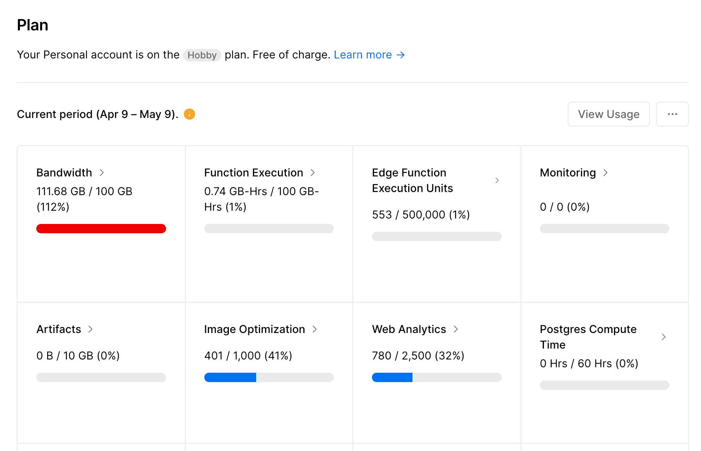Click the Learn more arrow icon
The width and height of the screenshot is (701, 451).
pyautogui.click(x=401, y=55)
